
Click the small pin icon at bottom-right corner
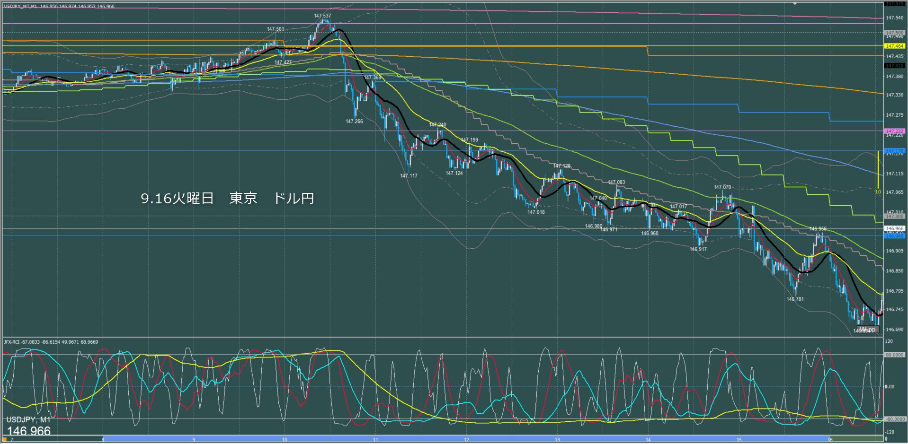pos(886,440)
